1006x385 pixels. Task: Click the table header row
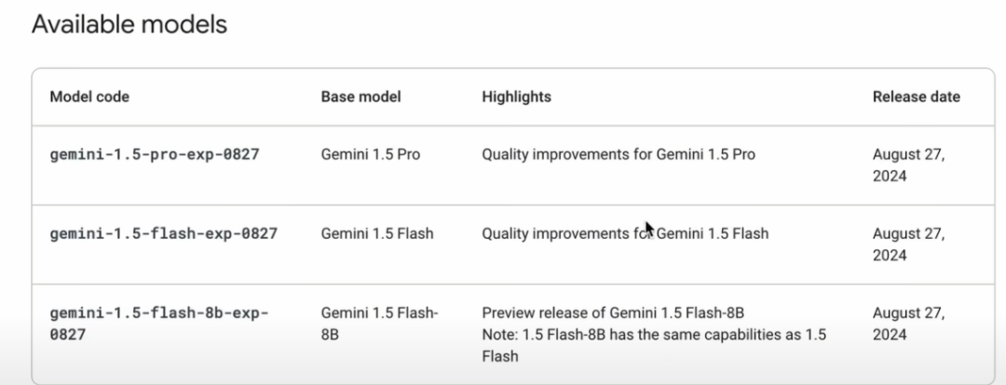click(513, 97)
